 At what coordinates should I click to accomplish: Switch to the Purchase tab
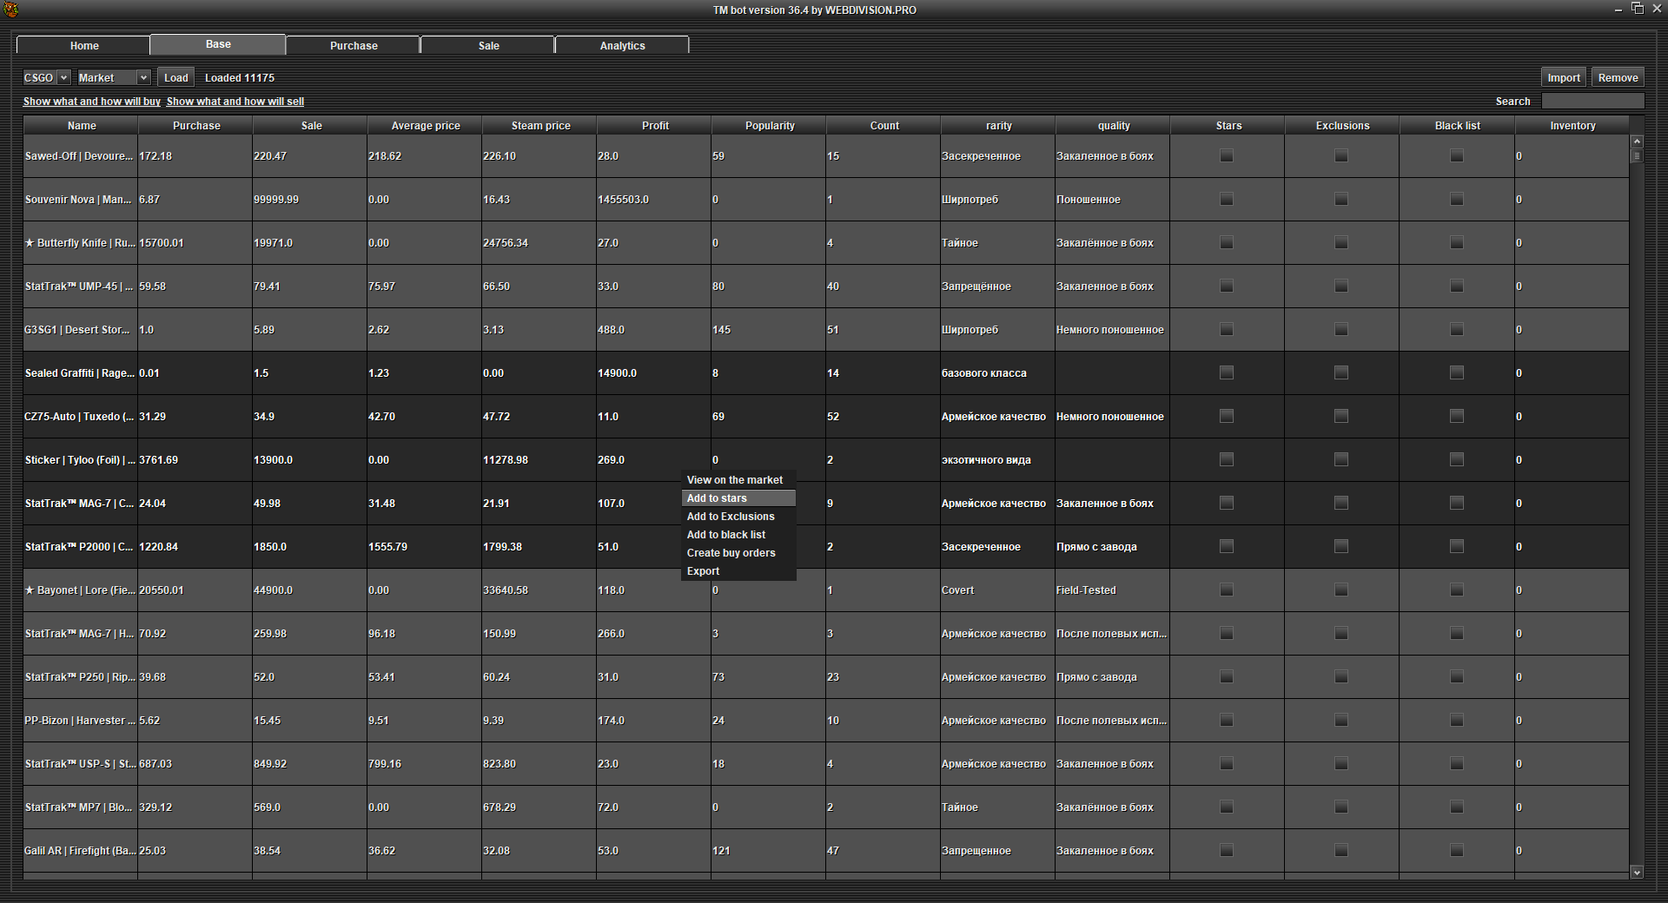click(354, 45)
